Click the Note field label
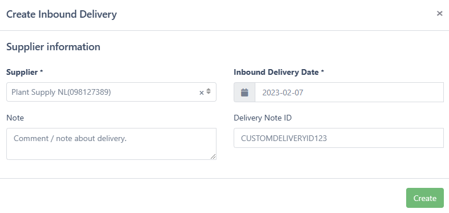 coord(15,118)
